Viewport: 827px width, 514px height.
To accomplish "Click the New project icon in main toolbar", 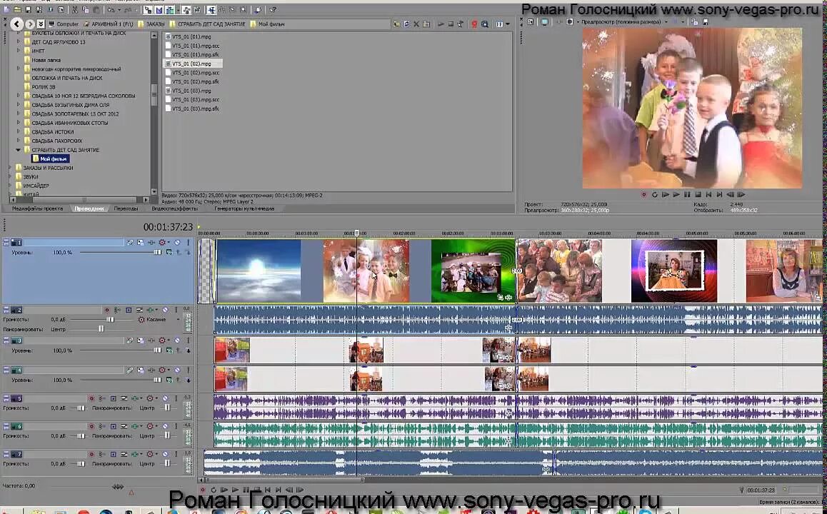I will click(6, 9).
